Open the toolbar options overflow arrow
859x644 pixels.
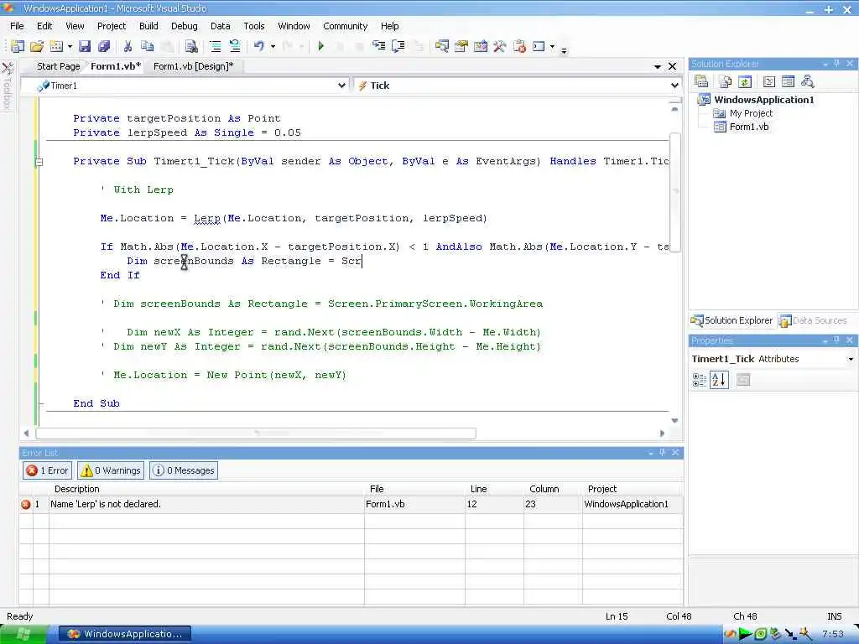coord(564,51)
